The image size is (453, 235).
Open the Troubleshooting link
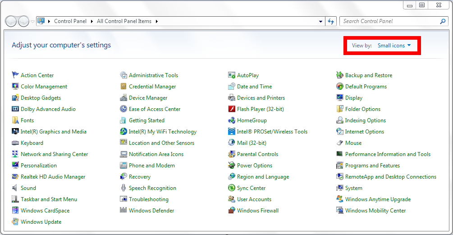coord(148,199)
